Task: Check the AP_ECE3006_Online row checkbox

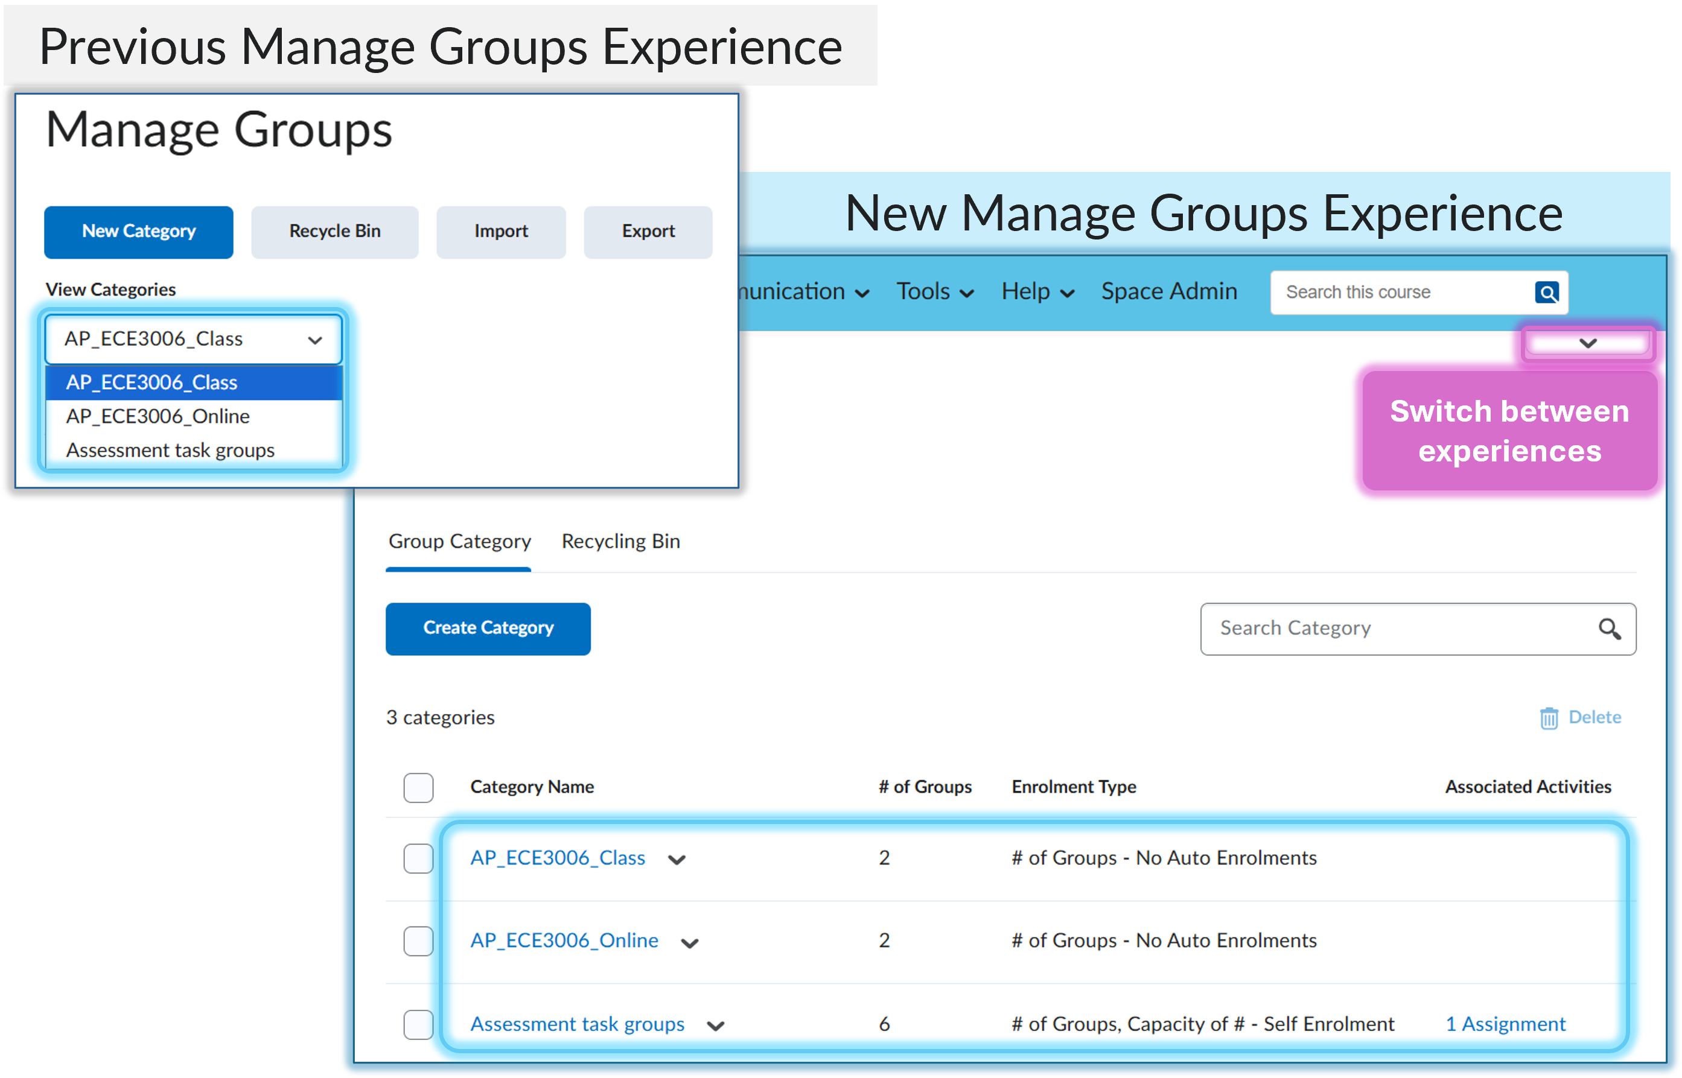Action: click(418, 941)
